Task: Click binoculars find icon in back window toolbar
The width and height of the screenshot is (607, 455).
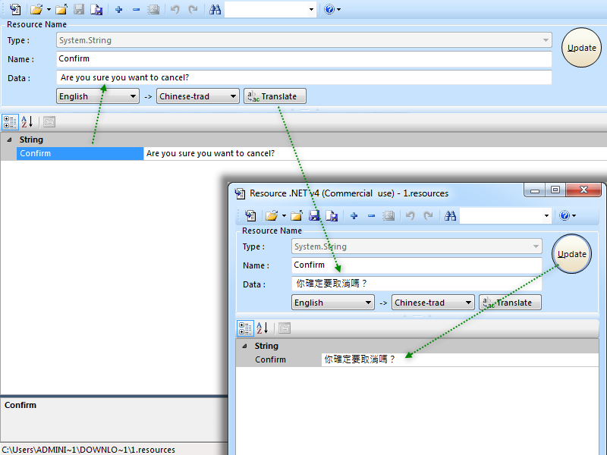Action: (215, 9)
